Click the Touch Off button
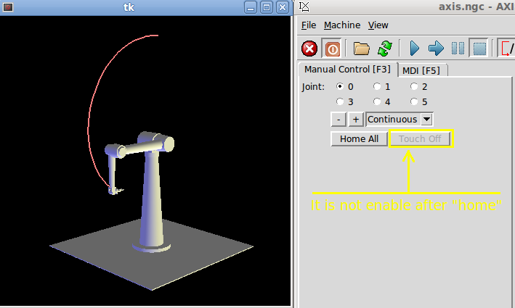This screenshot has width=515, height=308. [420, 139]
